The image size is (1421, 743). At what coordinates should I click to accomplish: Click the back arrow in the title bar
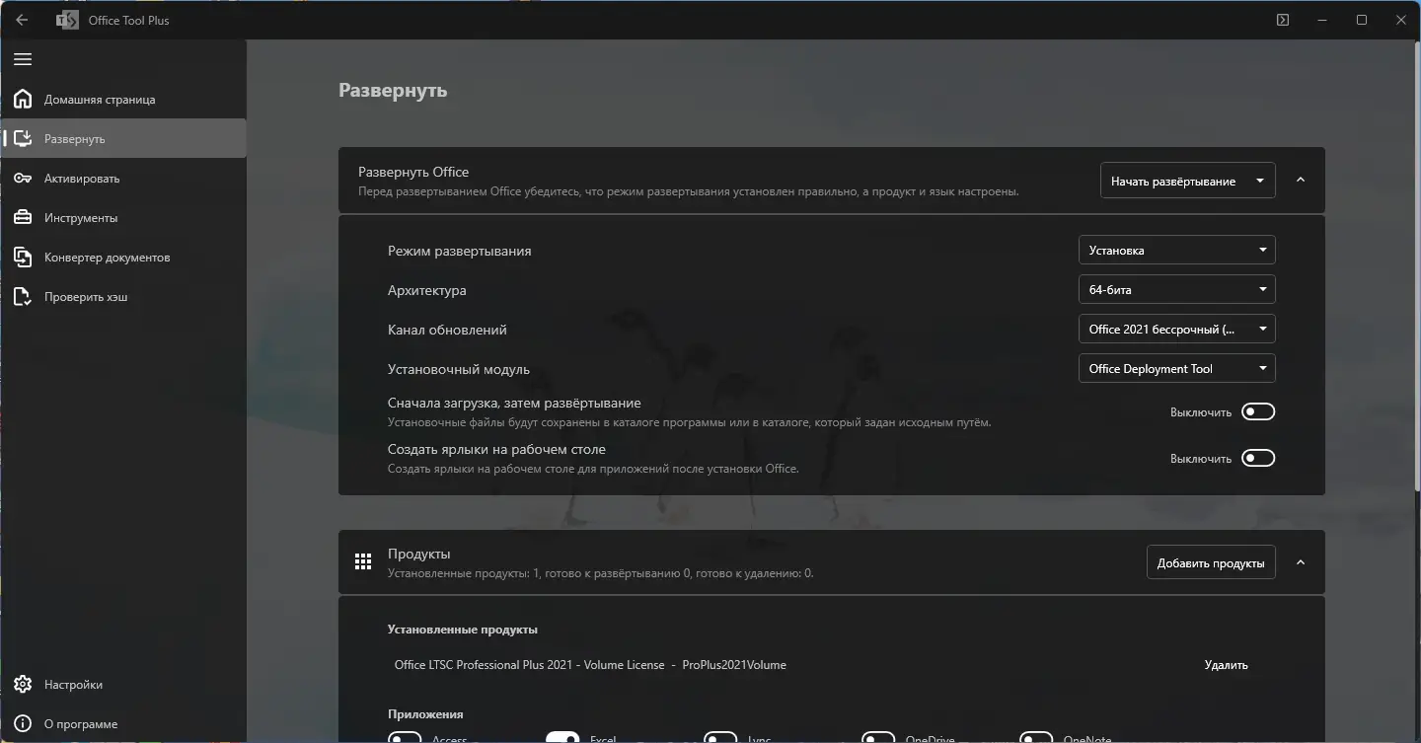[x=22, y=20]
